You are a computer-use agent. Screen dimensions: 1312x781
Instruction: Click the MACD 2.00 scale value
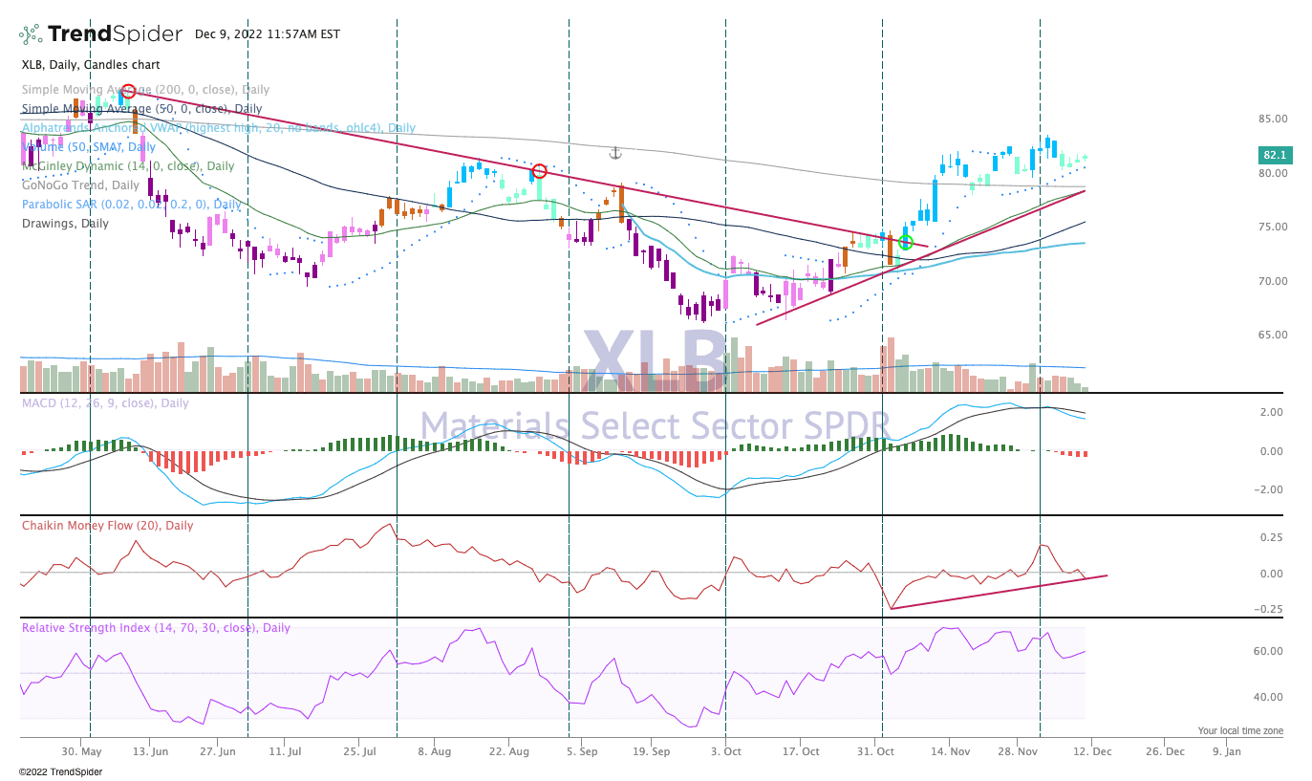[x=1274, y=412]
